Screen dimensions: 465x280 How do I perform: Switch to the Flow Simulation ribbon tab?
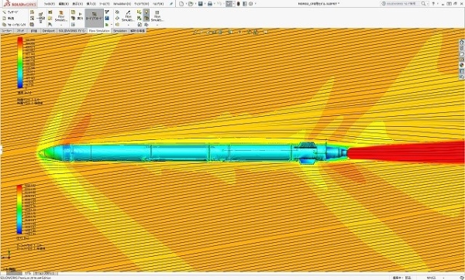point(98,31)
